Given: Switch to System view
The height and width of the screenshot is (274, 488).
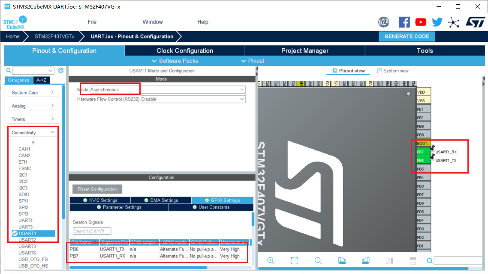Looking at the screenshot, I should click(x=392, y=71).
